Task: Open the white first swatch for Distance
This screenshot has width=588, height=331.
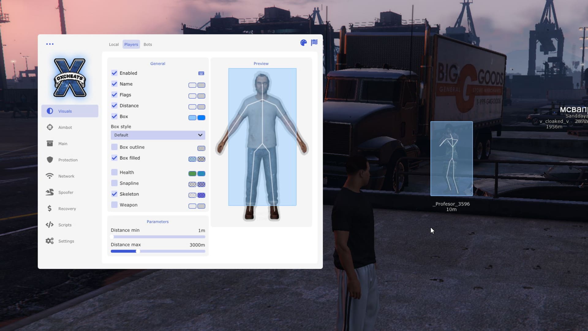Action: (192, 107)
